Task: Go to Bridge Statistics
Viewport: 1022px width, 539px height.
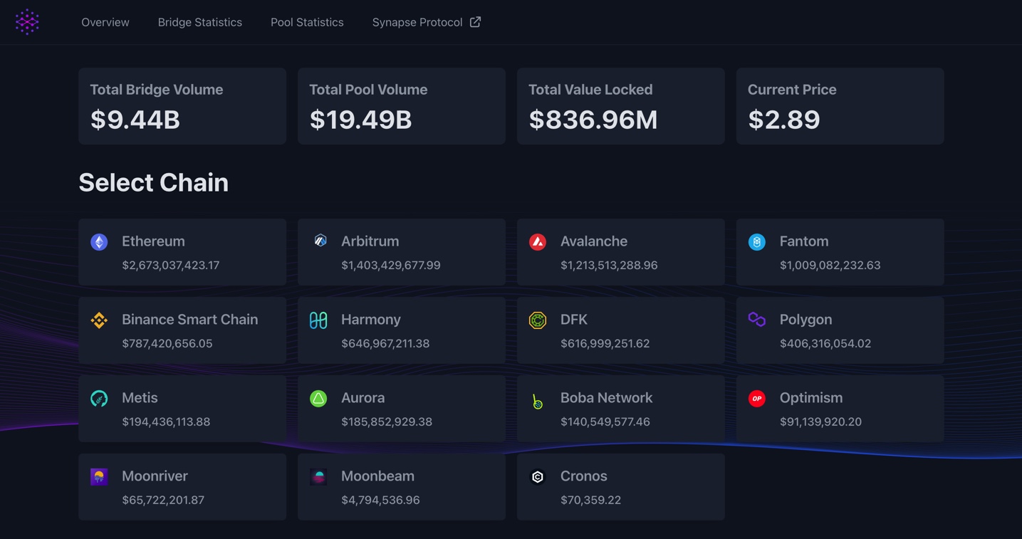Action: point(200,22)
